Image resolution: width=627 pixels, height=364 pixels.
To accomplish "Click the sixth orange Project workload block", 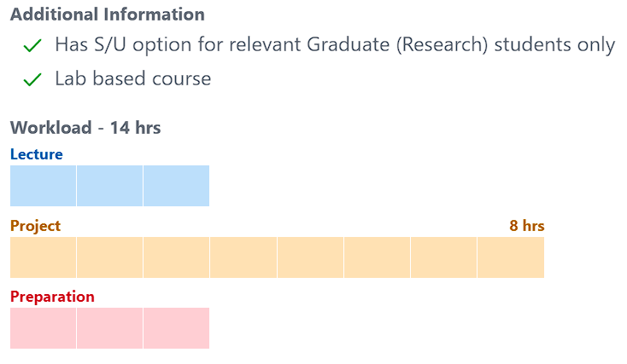I will coord(377,257).
